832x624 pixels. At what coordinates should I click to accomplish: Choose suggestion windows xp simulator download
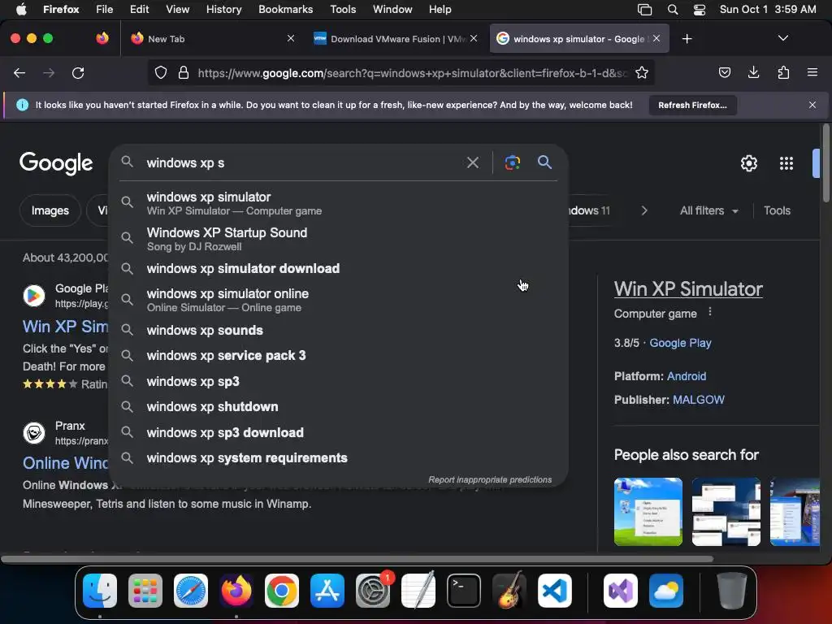click(339, 268)
